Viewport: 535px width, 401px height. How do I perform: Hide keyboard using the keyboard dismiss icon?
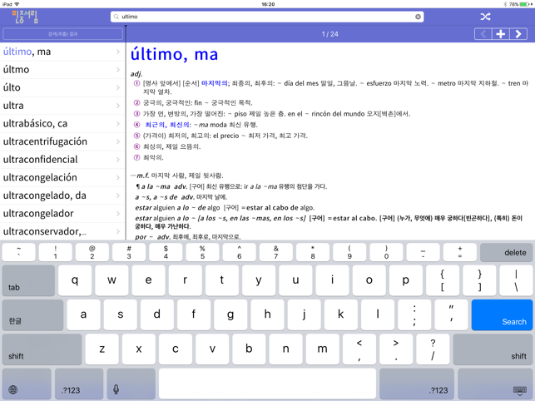pos(519,389)
